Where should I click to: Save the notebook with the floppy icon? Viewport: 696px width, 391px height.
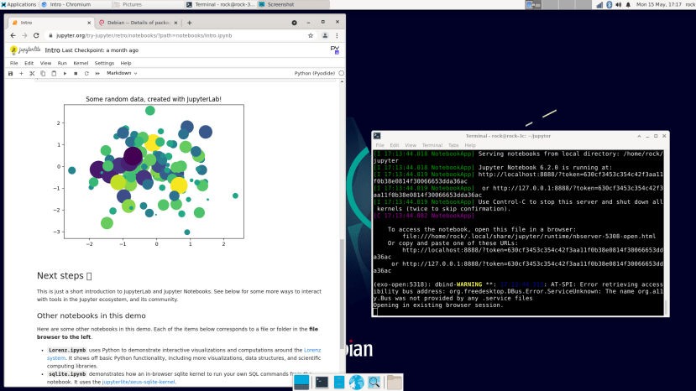[11, 73]
